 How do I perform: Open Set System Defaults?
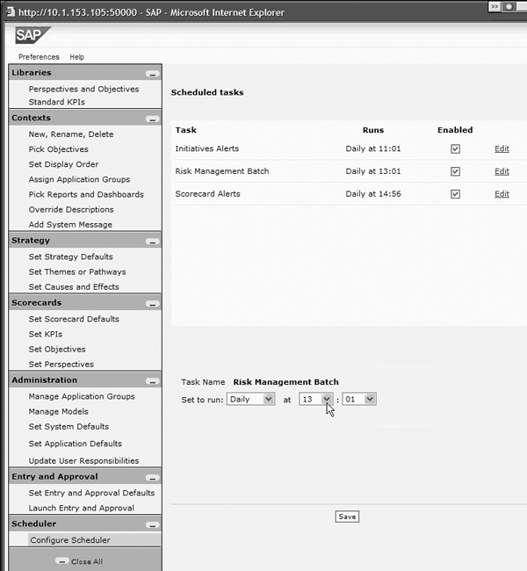pos(69,426)
